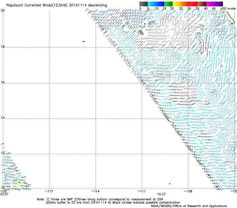Click the '-120' longitude axis label

pos(3,191)
